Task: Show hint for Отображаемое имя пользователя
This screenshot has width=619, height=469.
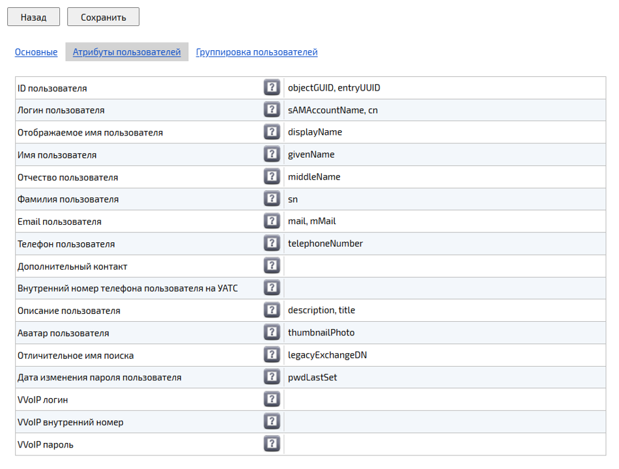Action: [272, 132]
